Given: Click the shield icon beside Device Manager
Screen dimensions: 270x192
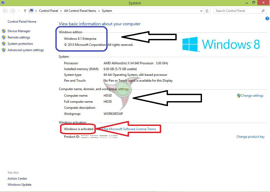Looking at the screenshot, I should pos(4,31).
